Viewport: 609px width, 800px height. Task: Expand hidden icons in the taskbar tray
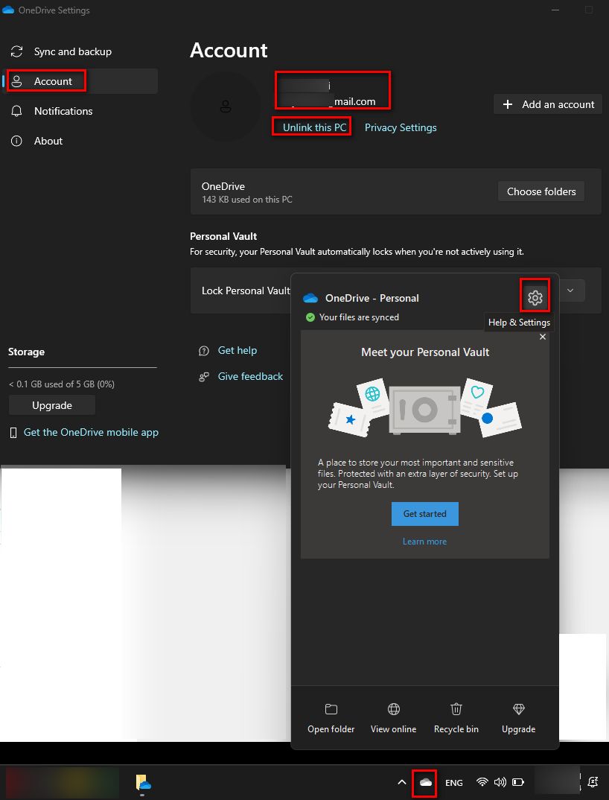pyautogui.click(x=401, y=782)
